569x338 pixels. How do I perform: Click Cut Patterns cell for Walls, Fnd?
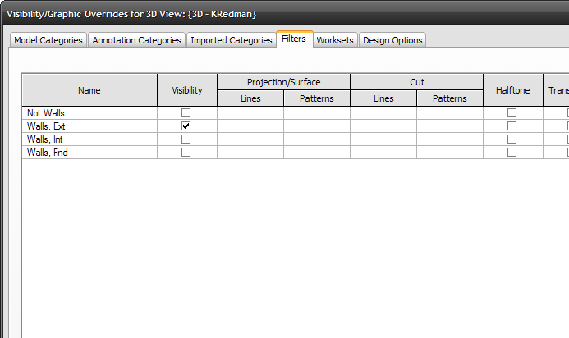tap(450, 153)
